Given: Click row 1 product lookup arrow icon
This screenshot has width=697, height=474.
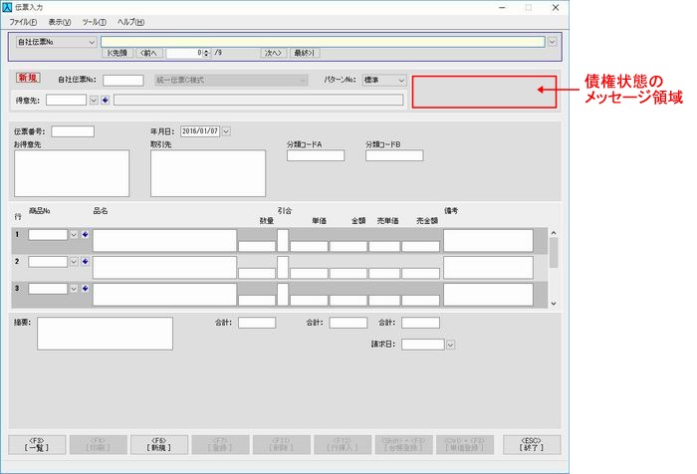Looking at the screenshot, I should pyautogui.click(x=85, y=235).
